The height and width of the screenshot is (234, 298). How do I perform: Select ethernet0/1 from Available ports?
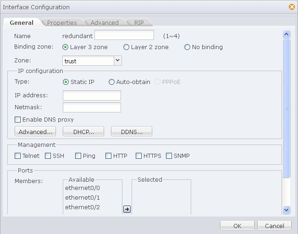(x=83, y=198)
